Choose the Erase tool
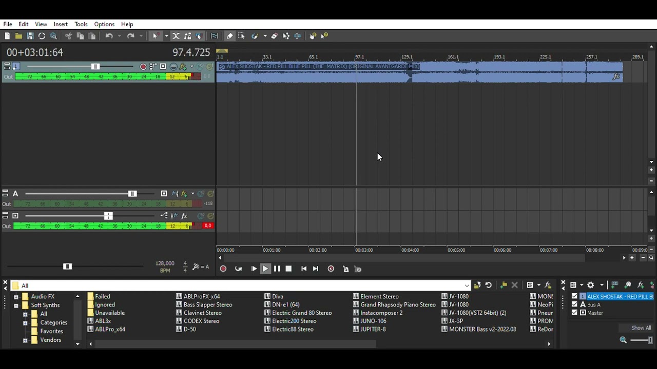The width and height of the screenshot is (657, 369). point(274,36)
